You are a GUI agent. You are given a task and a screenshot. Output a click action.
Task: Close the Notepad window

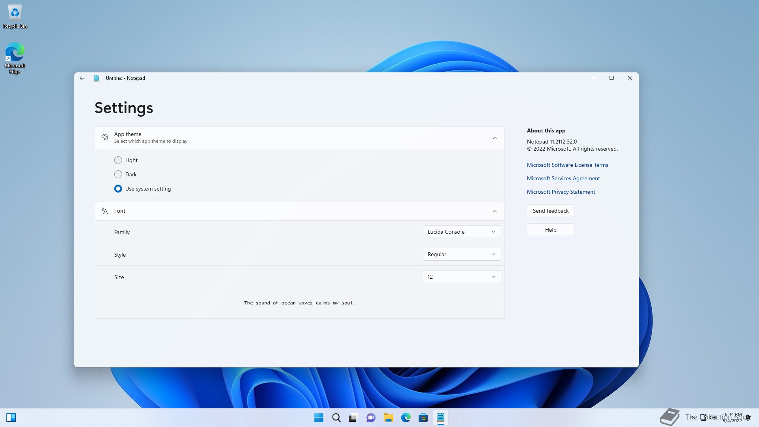pos(630,78)
